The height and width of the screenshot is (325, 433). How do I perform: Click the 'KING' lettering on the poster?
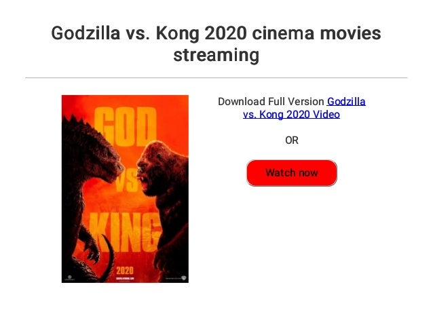[x=125, y=229]
